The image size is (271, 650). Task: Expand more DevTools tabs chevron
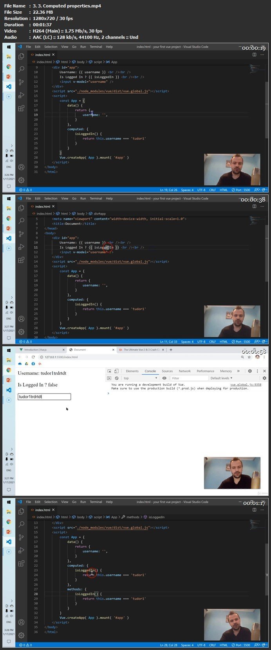238,371
